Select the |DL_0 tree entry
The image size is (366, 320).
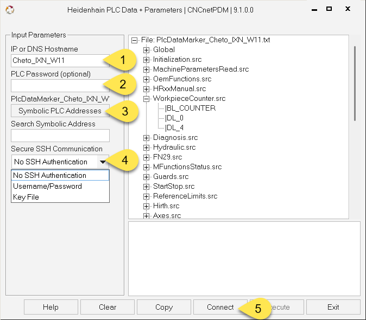[x=174, y=118]
